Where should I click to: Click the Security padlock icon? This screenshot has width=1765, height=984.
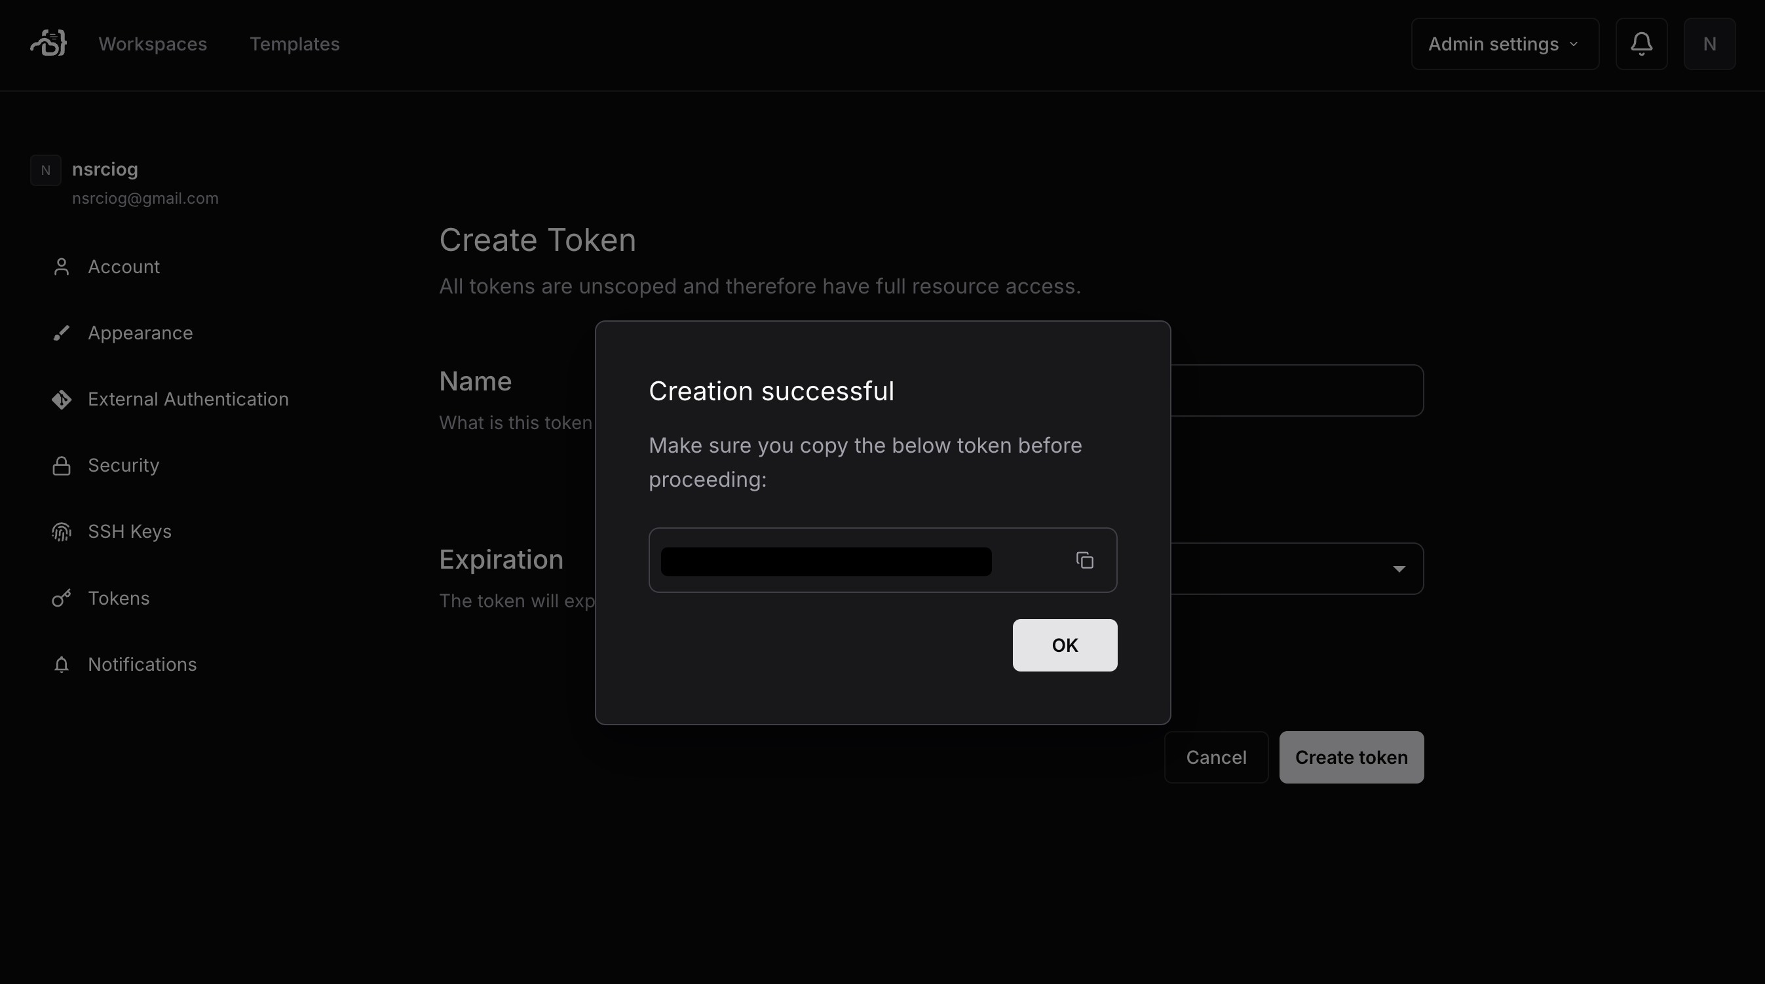(62, 465)
